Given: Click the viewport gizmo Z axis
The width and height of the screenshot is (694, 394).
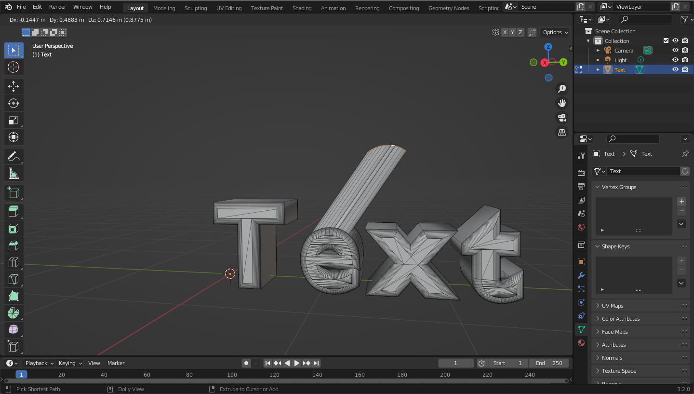Looking at the screenshot, I should [548, 47].
